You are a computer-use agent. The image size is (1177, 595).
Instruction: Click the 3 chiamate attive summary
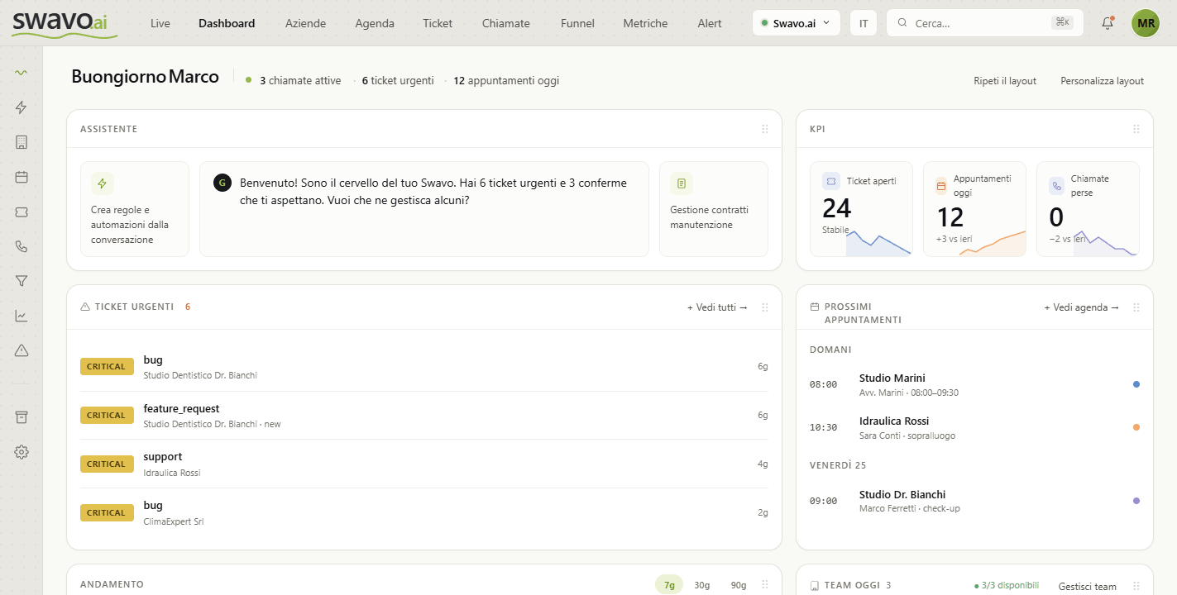[300, 81]
